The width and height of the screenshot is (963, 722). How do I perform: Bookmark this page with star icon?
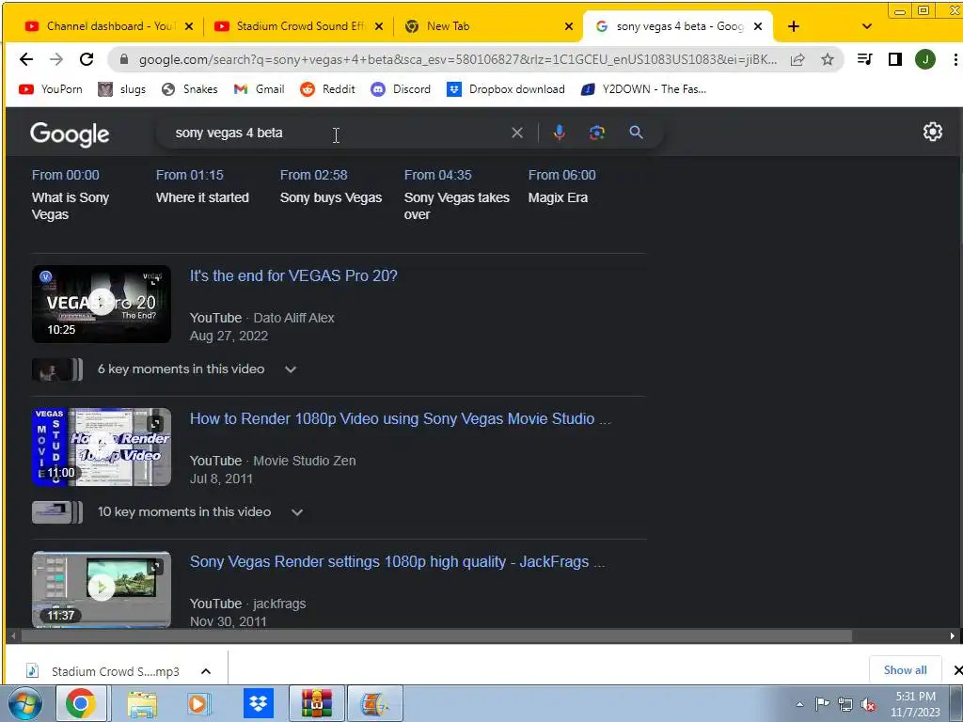(x=828, y=59)
